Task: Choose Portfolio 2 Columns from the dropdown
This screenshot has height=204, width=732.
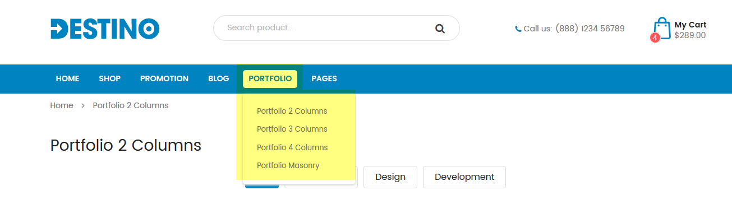Action: click(292, 111)
